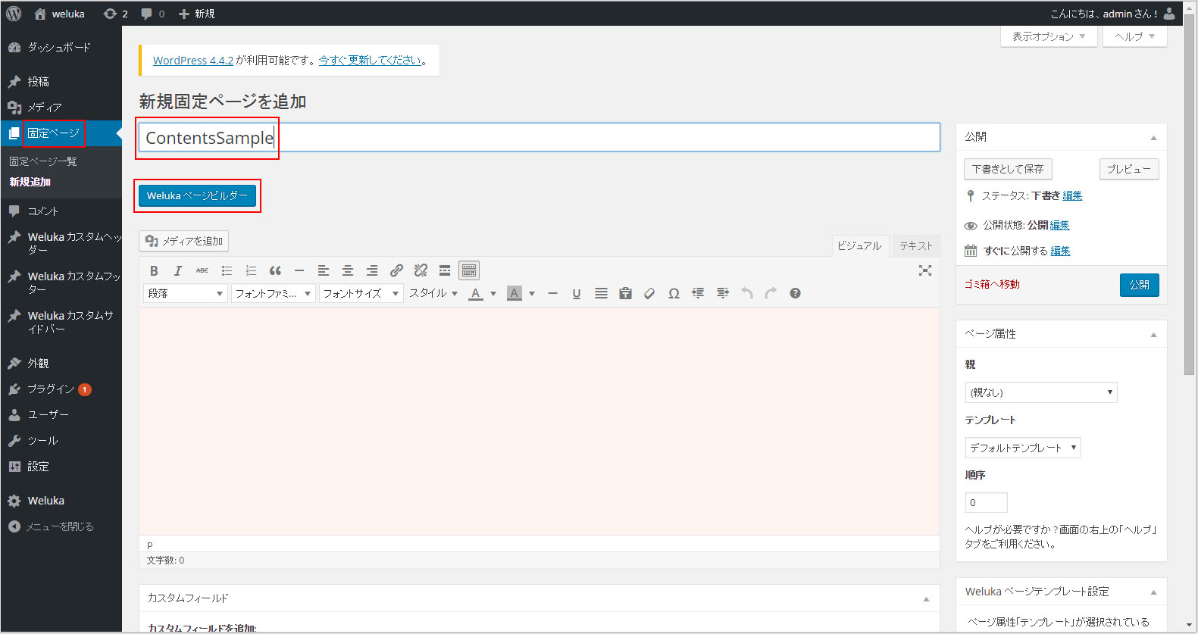
Task: Click the paste as text clipboard icon
Action: [x=625, y=294]
